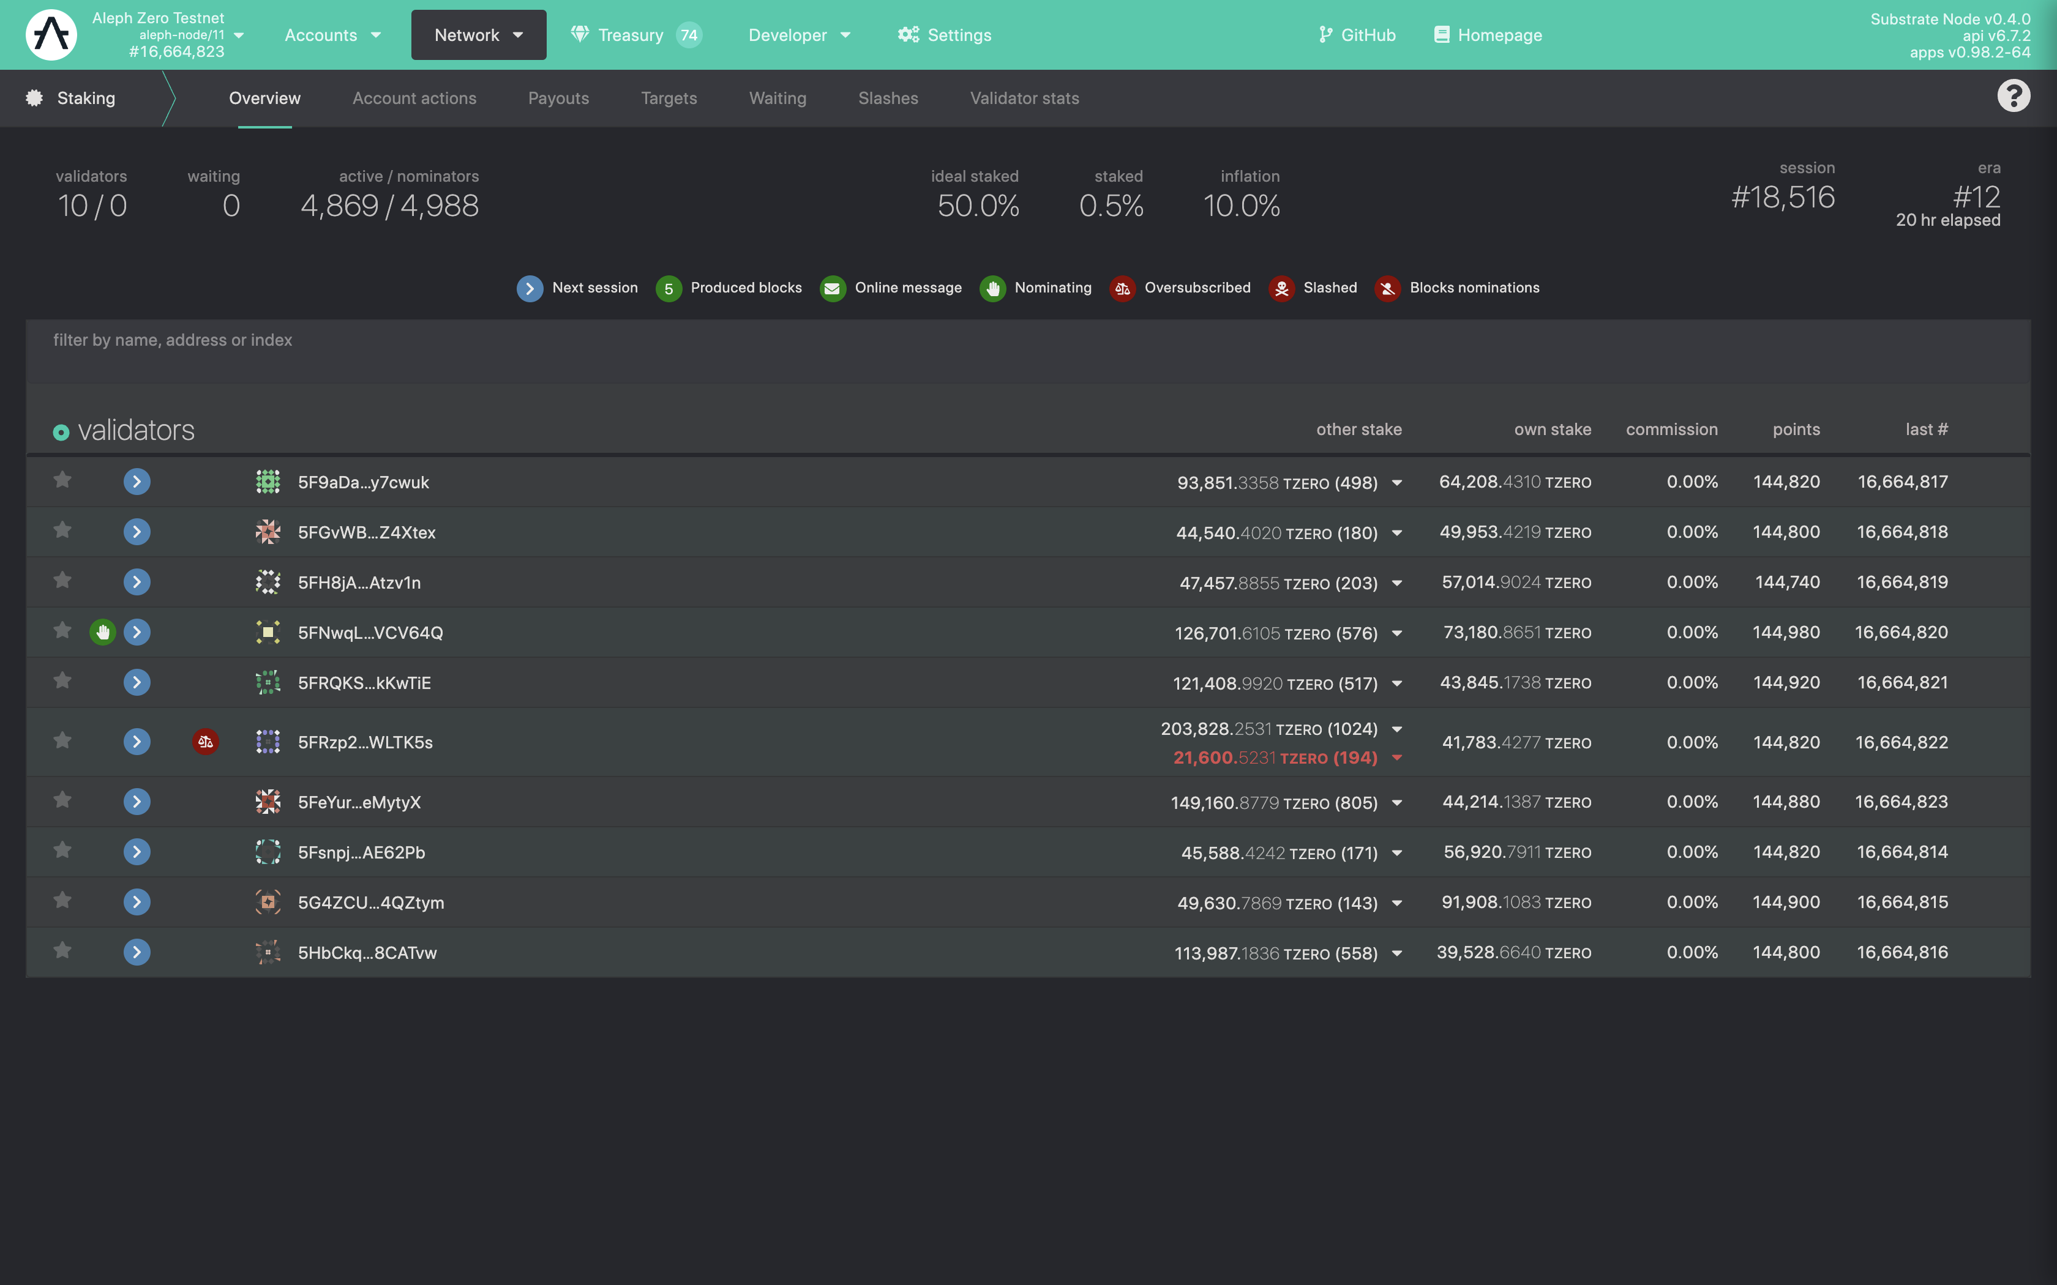Click the Next session indicator icon
This screenshot has height=1285, width=2057.
coord(529,287)
